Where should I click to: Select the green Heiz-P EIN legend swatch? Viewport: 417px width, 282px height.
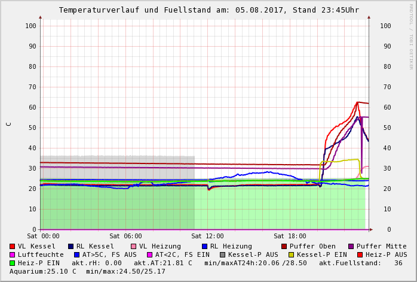click(x=12, y=263)
